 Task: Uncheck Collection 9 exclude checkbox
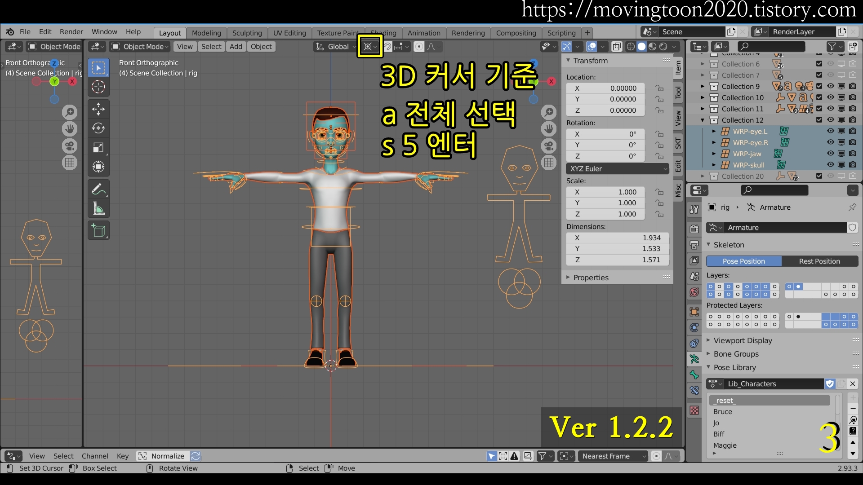(x=819, y=86)
